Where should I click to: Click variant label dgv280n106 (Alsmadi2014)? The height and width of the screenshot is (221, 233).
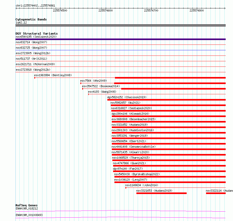[x=130, y=114]
